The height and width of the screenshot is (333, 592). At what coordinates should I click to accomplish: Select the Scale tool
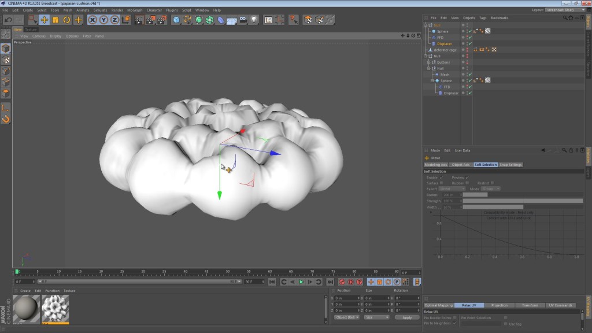click(55, 20)
